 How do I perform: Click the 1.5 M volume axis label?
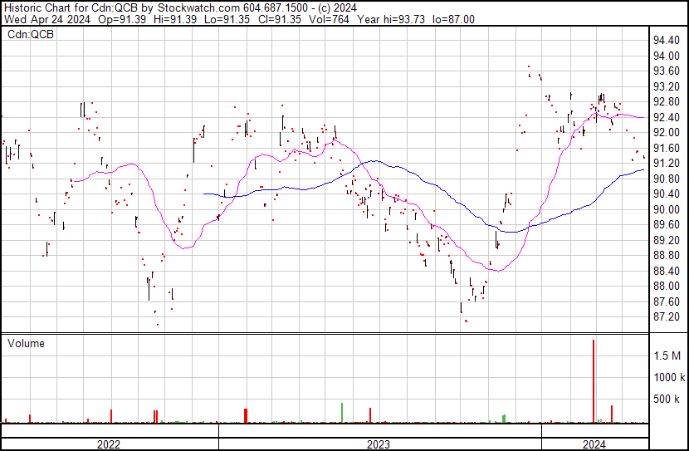(x=667, y=355)
